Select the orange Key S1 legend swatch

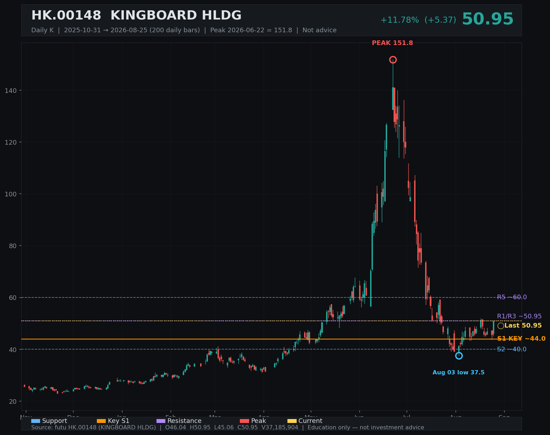click(101, 421)
